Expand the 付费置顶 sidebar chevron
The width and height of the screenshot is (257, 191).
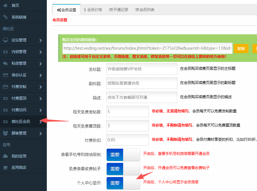coord(41,98)
